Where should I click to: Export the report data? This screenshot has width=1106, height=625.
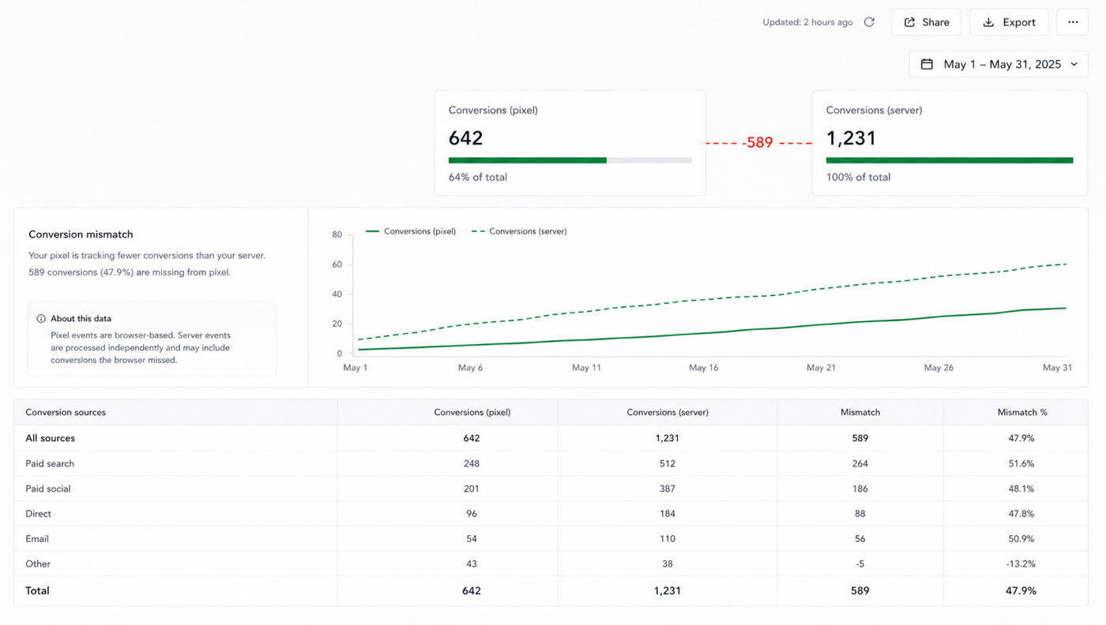1009,22
